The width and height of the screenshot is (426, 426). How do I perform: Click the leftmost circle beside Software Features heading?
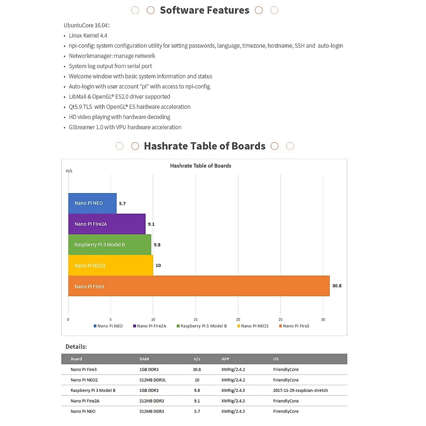135,10
